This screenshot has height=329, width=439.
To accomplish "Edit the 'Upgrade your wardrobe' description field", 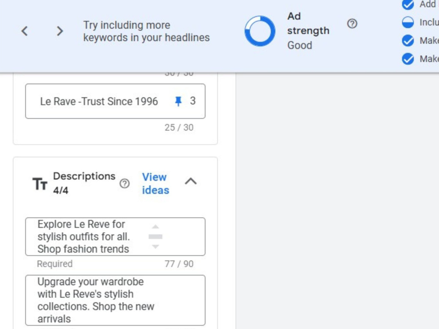I will click(x=115, y=300).
